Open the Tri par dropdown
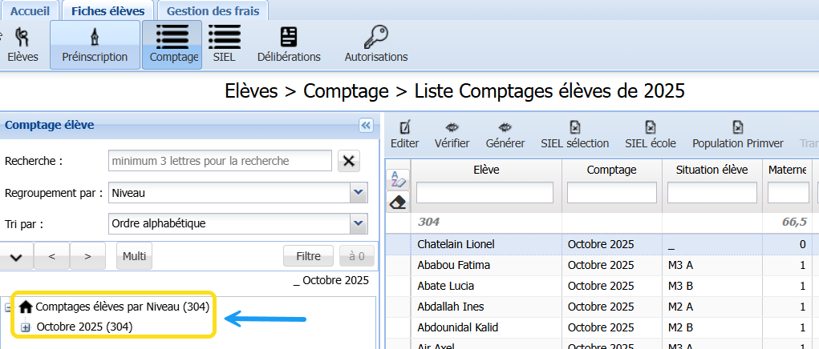 point(358,223)
